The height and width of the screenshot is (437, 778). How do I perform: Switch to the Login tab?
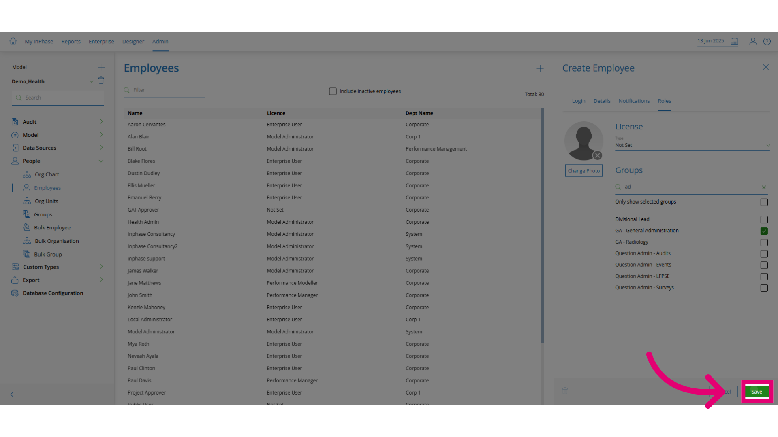579,101
